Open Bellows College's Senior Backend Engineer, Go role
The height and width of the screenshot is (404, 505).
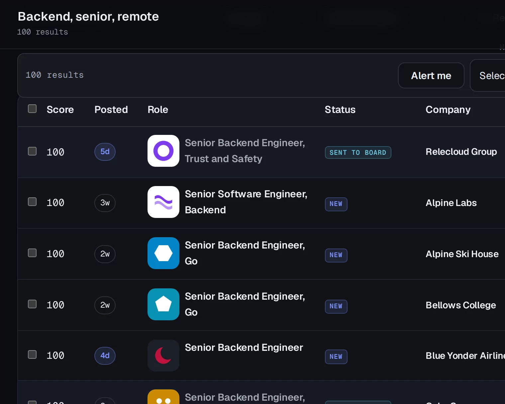point(245,304)
